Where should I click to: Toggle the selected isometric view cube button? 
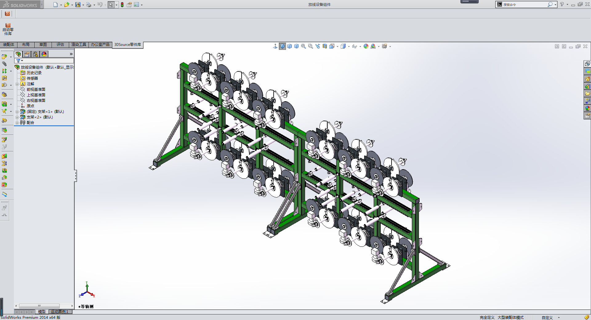tap(282, 46)
